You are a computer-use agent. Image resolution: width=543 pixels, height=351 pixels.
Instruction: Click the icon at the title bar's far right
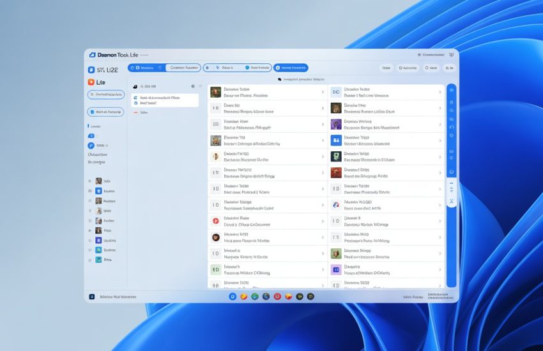[451, 55]
